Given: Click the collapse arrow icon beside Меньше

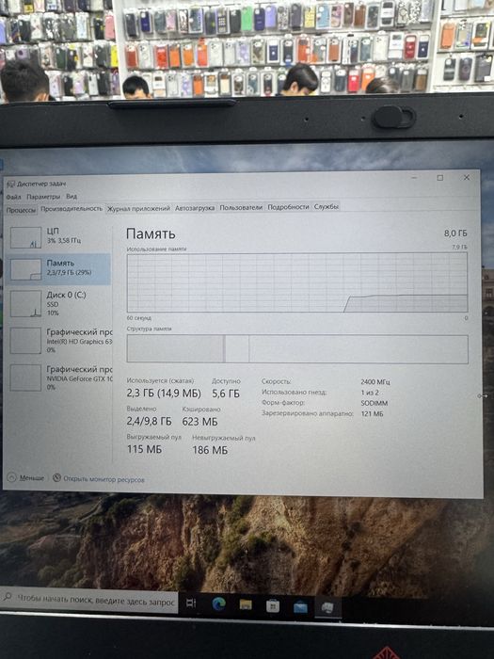Looking at the screenshot, I should pyautogui.click(x=11, y=477).
